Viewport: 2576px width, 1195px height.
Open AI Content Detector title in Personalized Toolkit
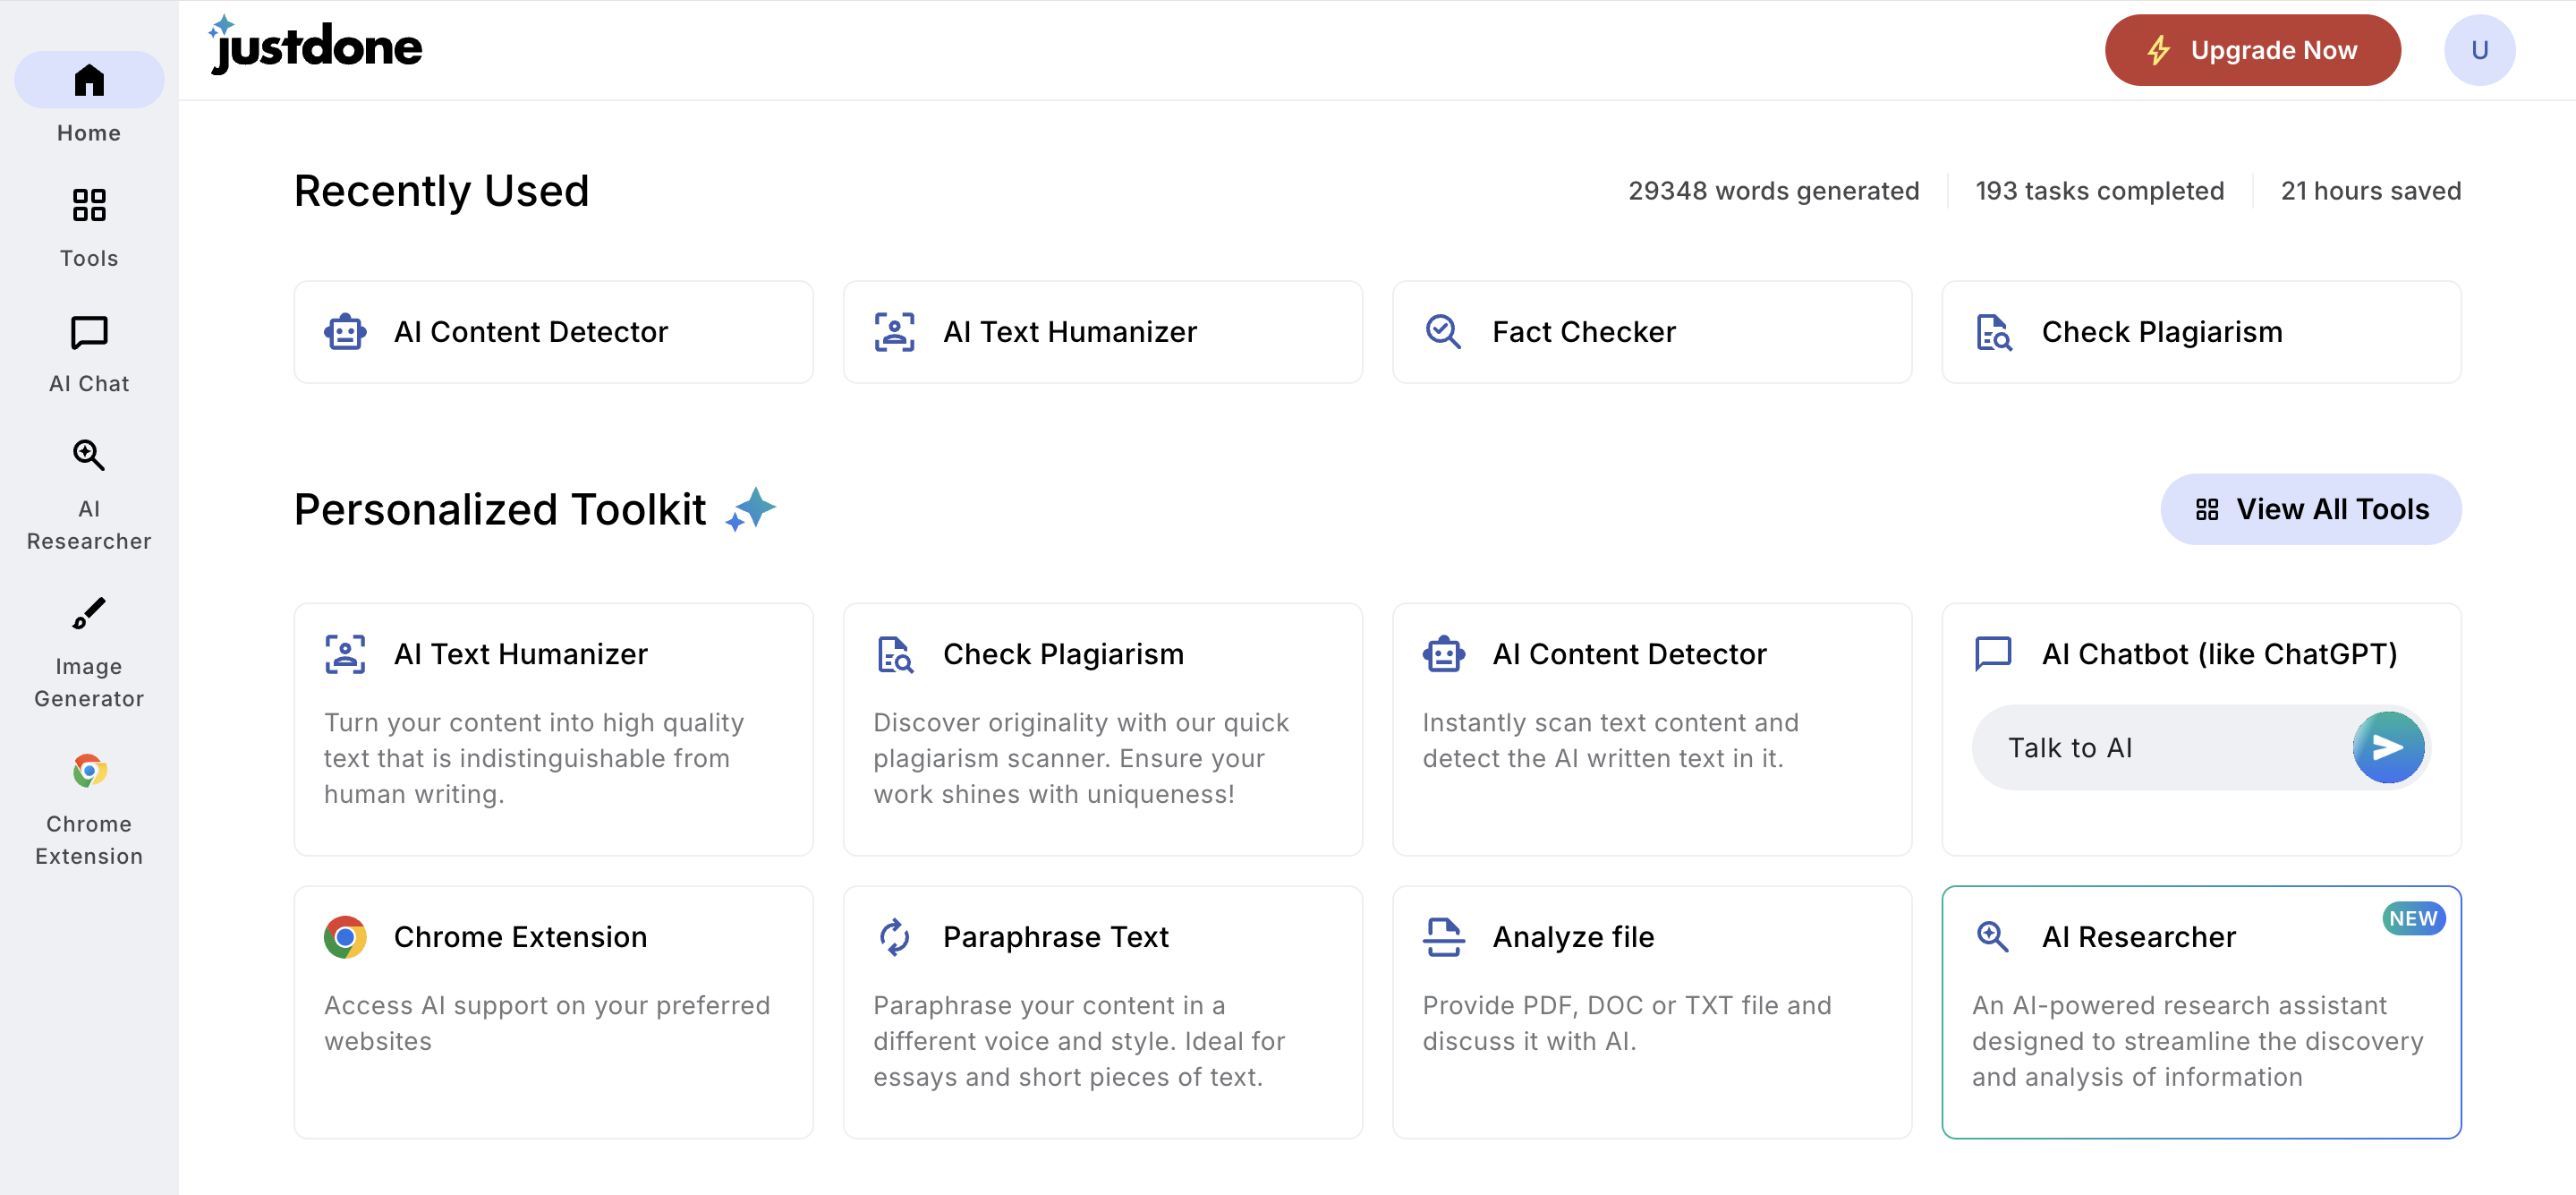(1629, 654)
